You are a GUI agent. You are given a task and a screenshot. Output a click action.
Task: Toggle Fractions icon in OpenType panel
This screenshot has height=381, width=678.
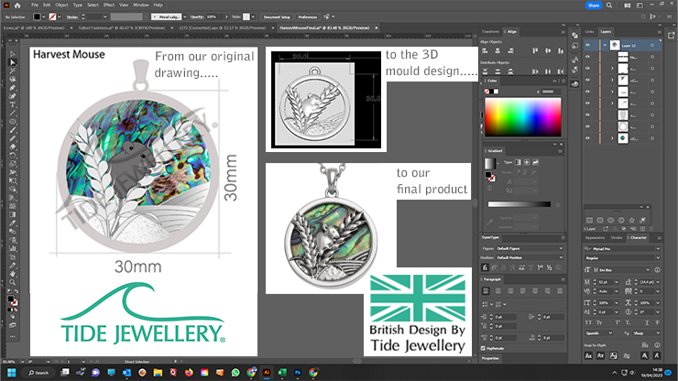point(549,267)
